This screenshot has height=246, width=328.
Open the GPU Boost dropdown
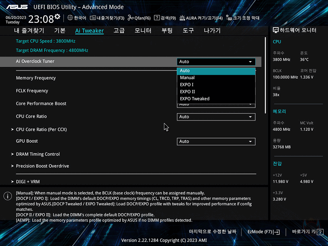click(216, 141)
